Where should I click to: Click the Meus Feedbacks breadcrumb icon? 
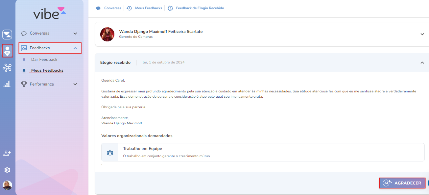129,8
